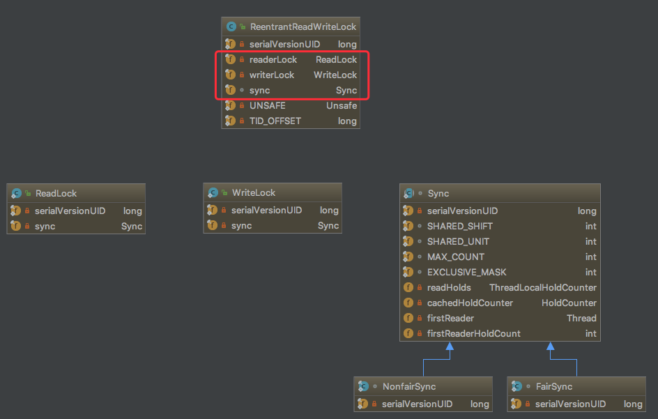
Task: Click the WriteLock type of writerLock
Action: pyautogui.click(x=335, y=75)
